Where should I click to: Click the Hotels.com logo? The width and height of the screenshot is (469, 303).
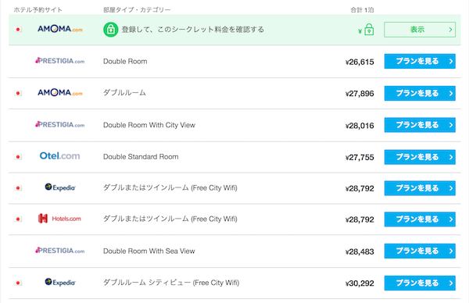[x=60, y=219]
